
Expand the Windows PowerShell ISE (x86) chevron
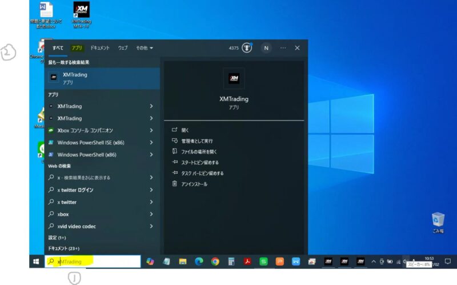[x=151, y=143]
